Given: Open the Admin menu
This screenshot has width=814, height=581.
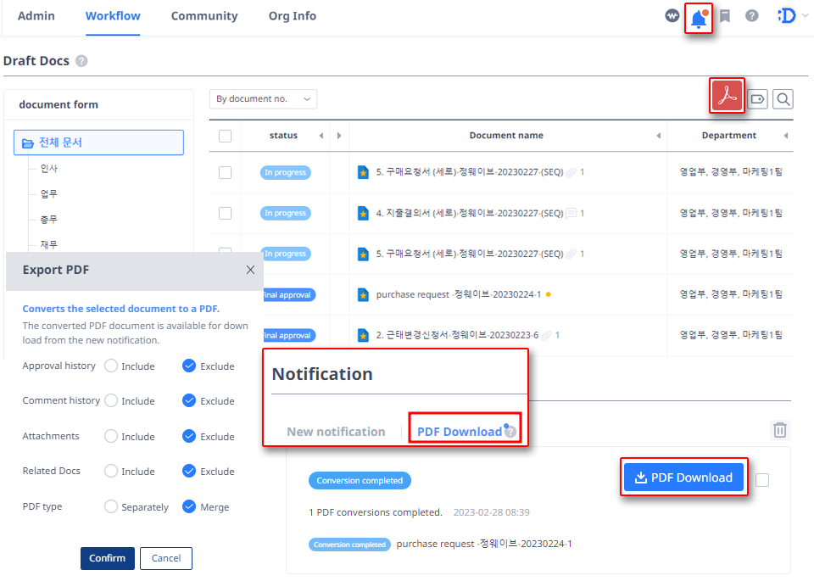Looking at the screenshot, I should pyautogui.click(x=36, y=15).
